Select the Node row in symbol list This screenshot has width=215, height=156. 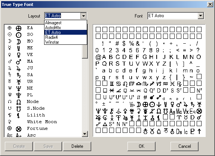[43, 102]
